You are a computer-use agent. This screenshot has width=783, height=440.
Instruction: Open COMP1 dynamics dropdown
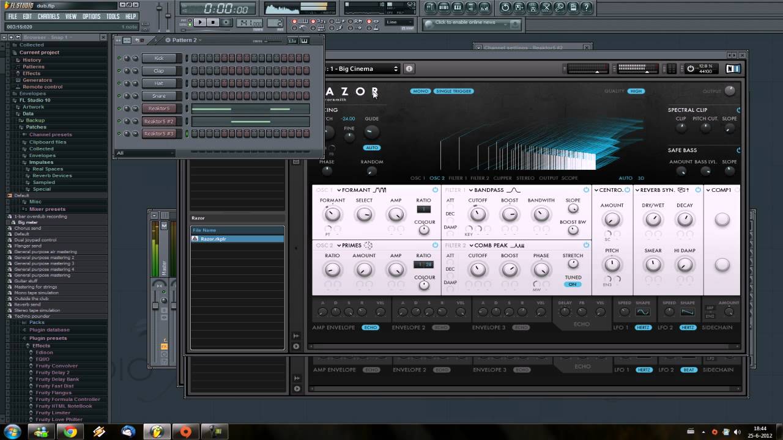point(719,190)
